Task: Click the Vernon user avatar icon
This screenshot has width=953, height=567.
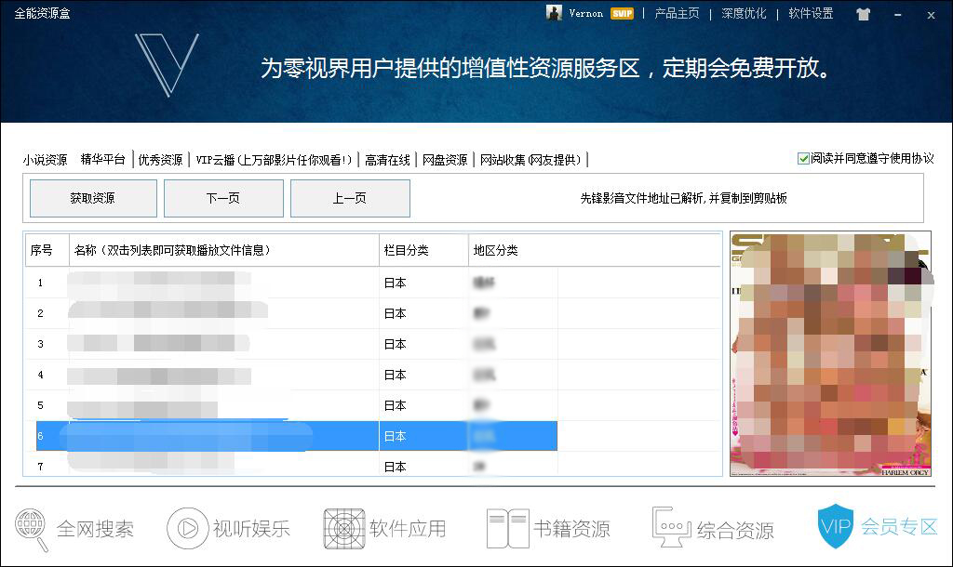Action: [554, 13]
